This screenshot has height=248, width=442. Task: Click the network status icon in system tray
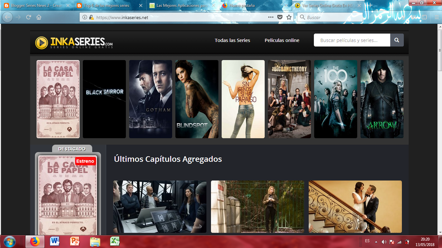click(400, 241)
